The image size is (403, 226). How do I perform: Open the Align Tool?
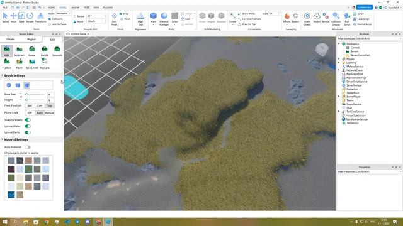(140, 19)
